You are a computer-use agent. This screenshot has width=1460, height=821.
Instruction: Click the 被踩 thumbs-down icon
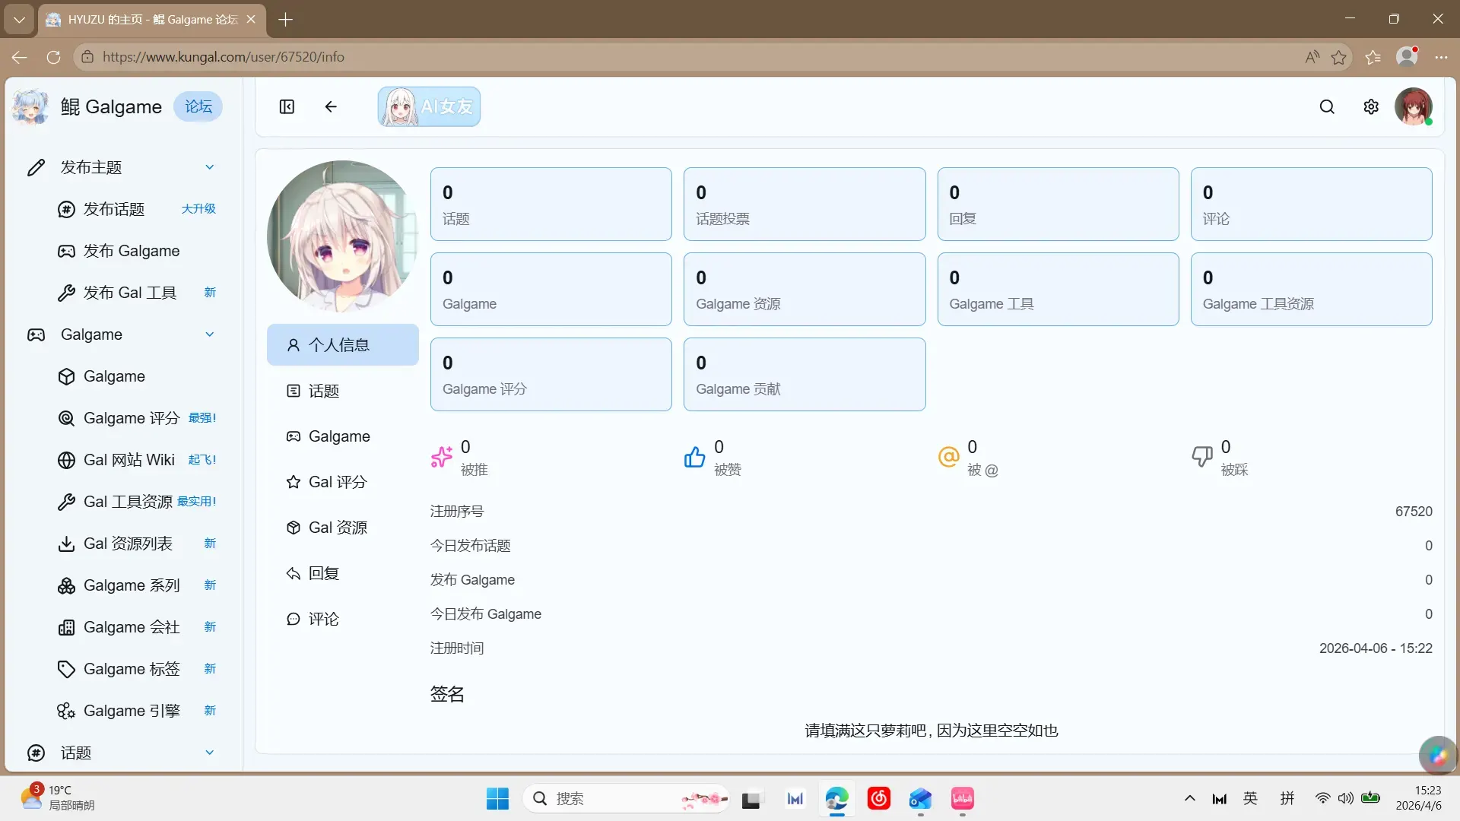[1202, 457]
